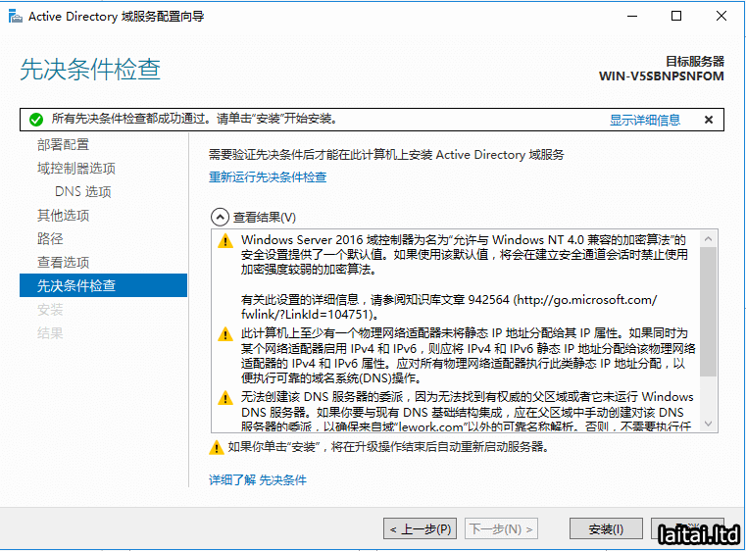Click warning icon beside DNS delegation message
This screenshot has width=746, height=551.
click(x=225, y=398)
